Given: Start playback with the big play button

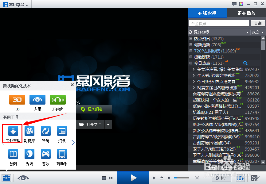Looking at the screenshot, I should coord(133,178).
